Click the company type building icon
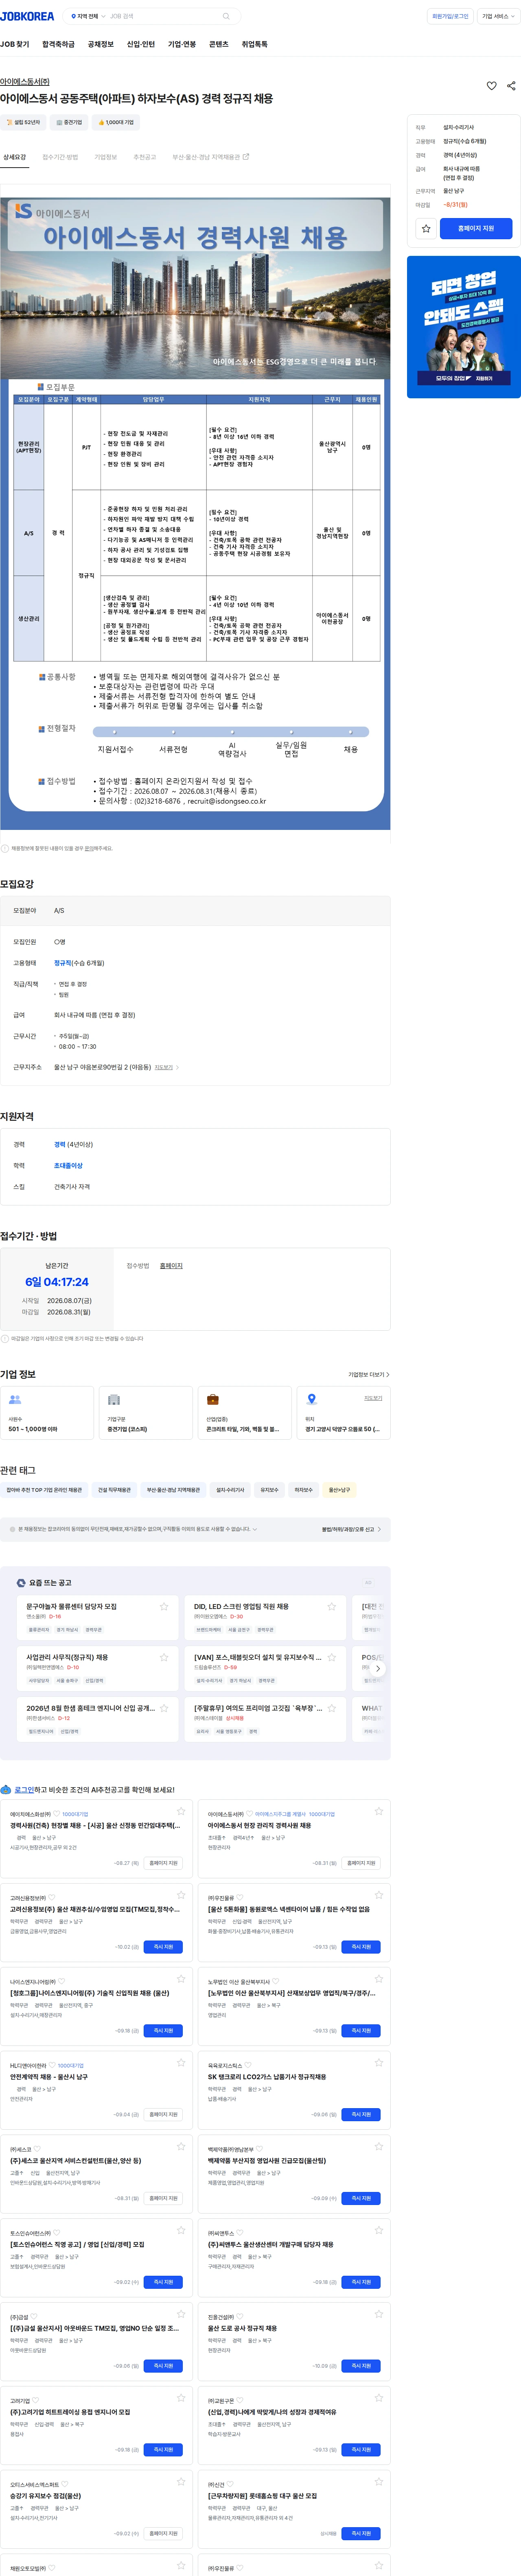 pyautogui.click(x=114, y=1399)
